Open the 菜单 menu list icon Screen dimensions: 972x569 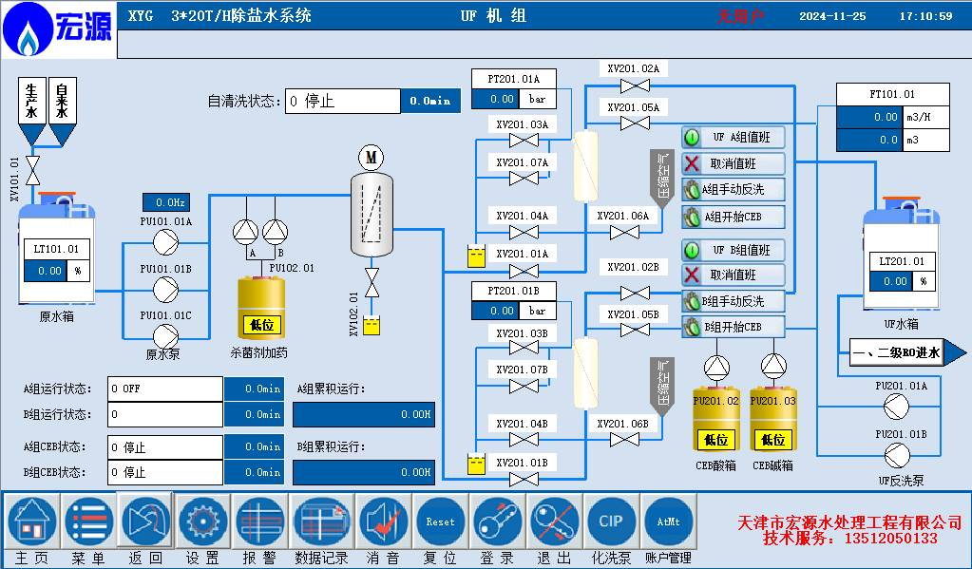89,522
